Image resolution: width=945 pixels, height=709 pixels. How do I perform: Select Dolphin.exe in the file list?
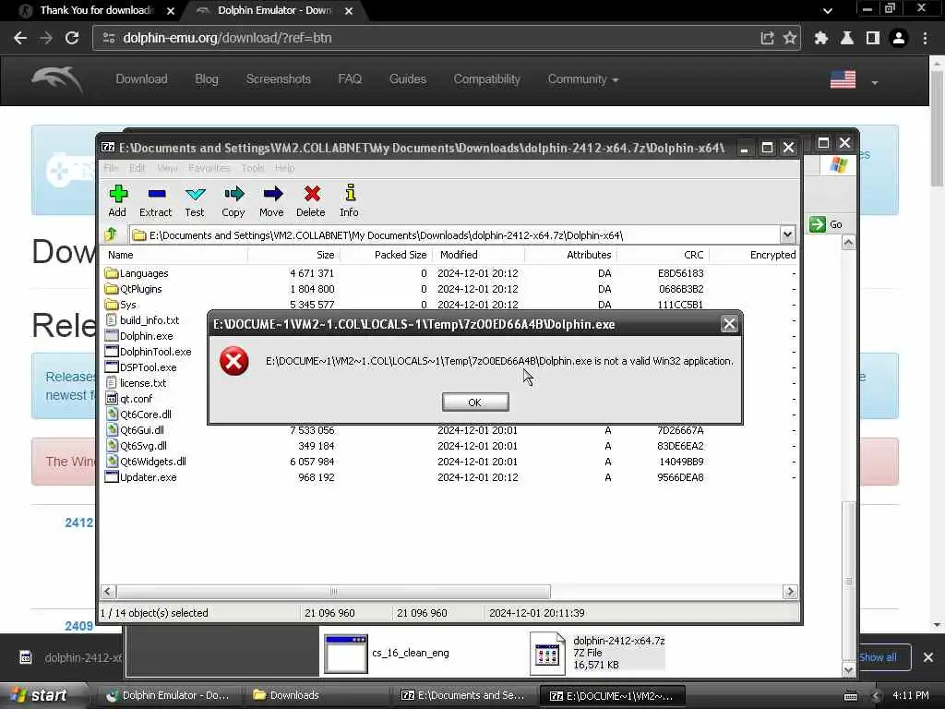click(139, 336)
